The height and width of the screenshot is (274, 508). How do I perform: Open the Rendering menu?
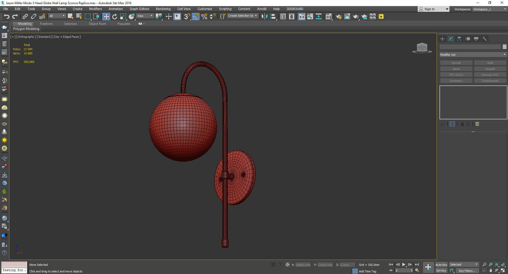tap(163, 9)
